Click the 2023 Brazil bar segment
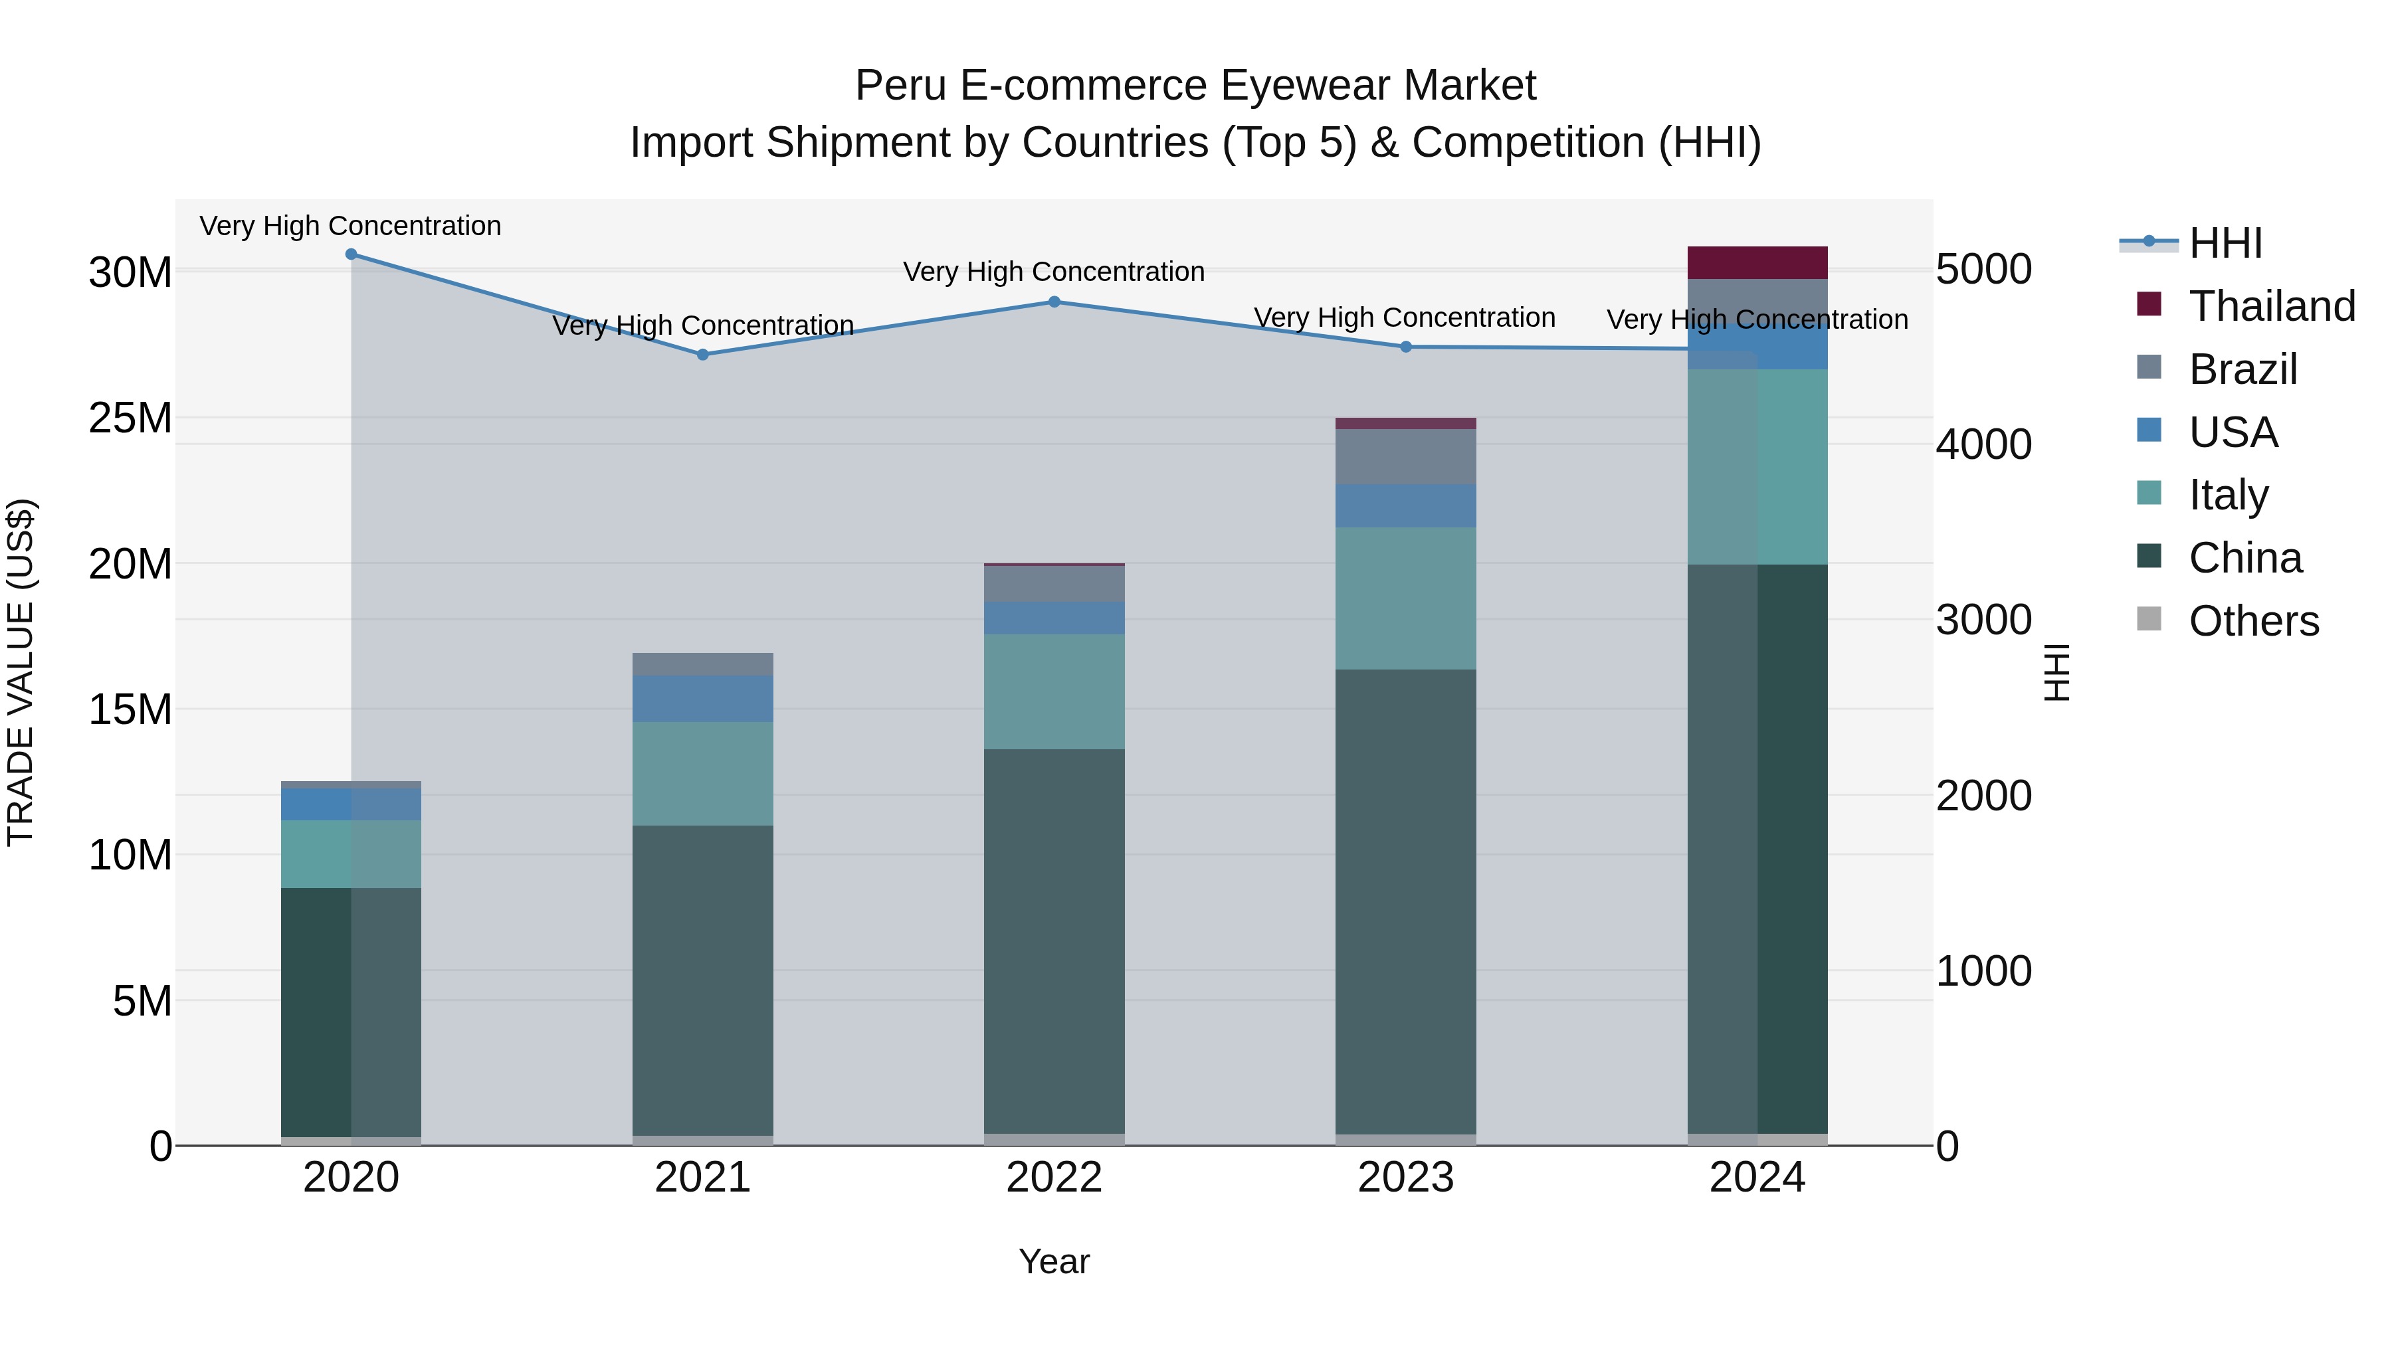2392x1345 pixels. click(x=1406, y=457)
